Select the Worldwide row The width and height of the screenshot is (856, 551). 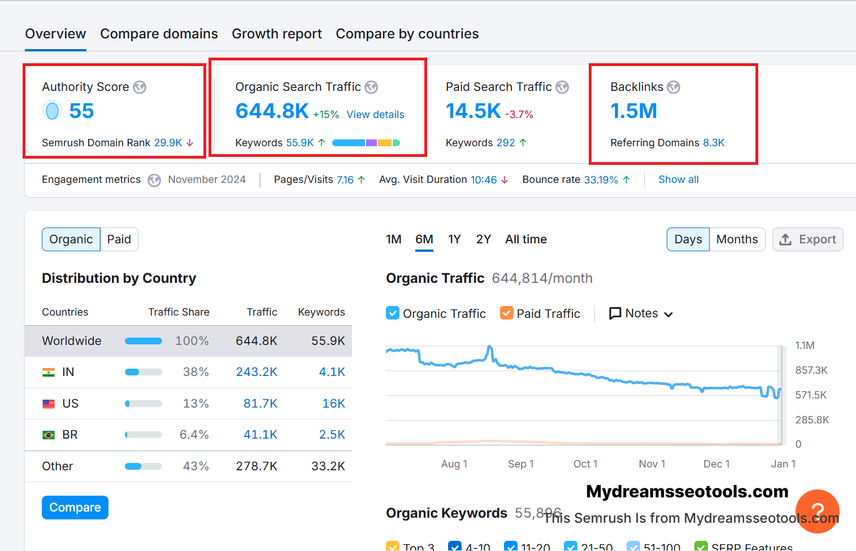(x=188, y=341)
